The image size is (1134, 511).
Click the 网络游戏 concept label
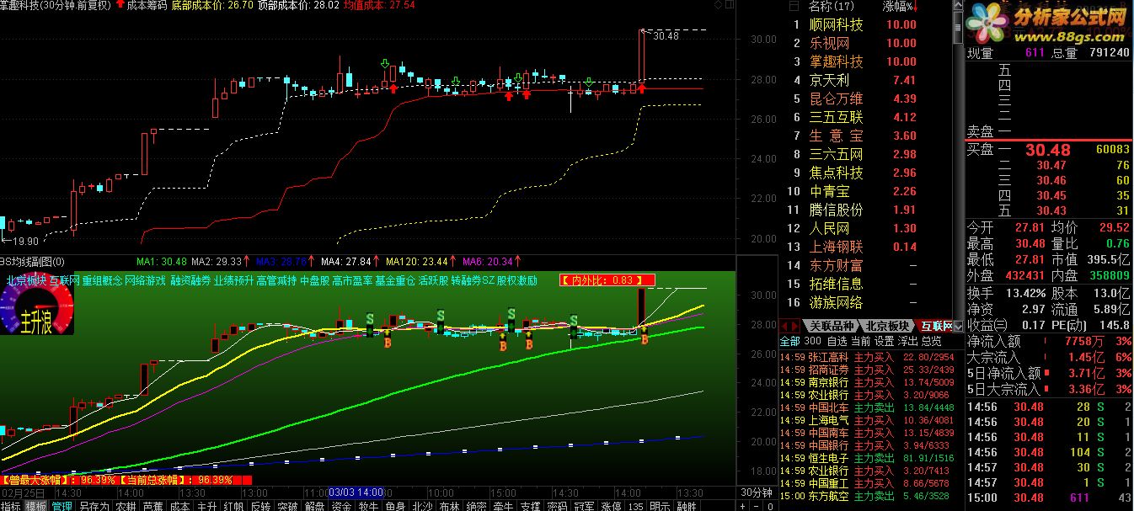pos(145,280)
